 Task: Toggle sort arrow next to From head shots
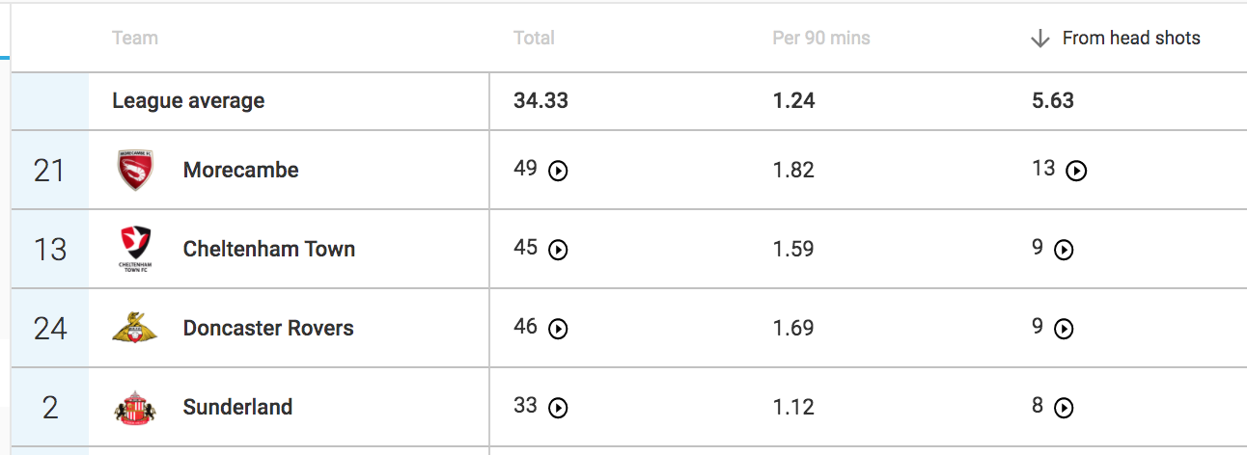click(1039, 39)
